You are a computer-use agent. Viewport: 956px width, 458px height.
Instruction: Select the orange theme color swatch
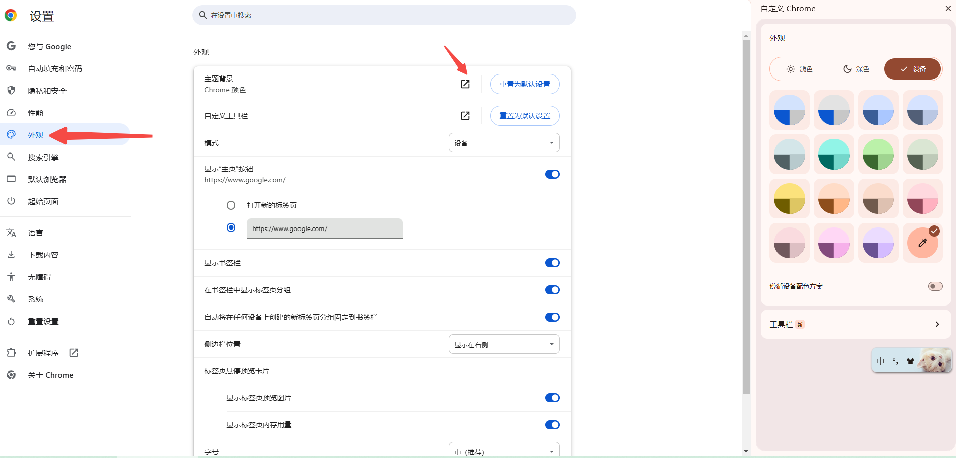(x=834, y=198)
